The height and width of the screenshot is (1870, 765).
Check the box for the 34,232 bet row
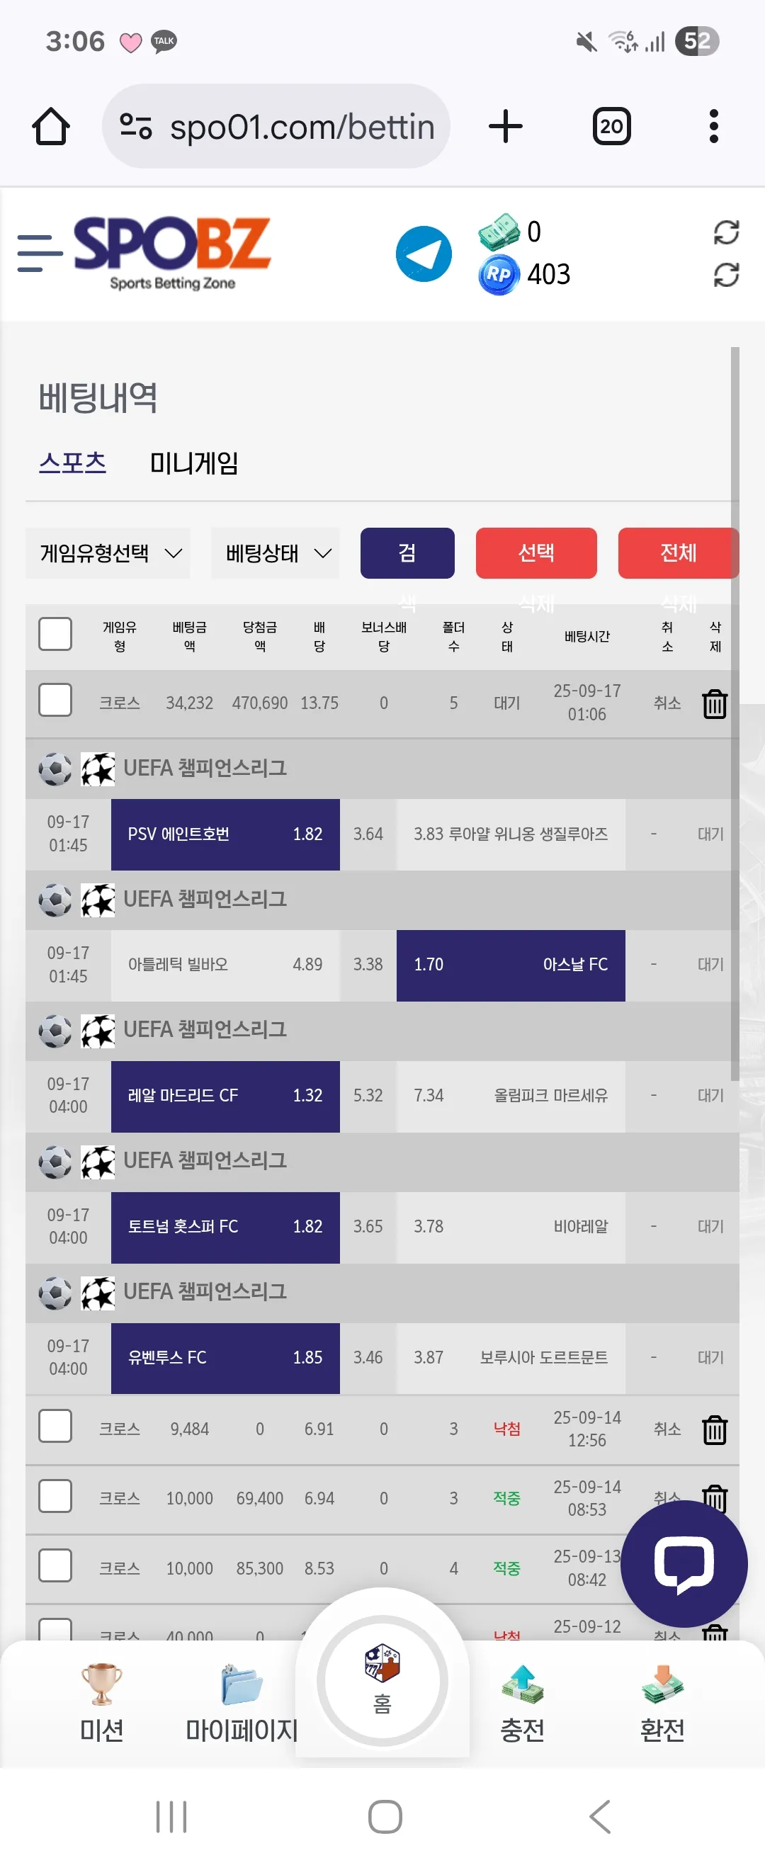point(55,700)
